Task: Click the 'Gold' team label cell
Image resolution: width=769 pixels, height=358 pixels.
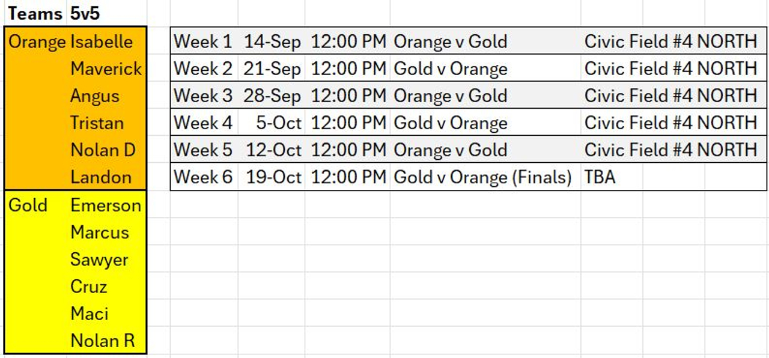Action: tap(28, 205)
